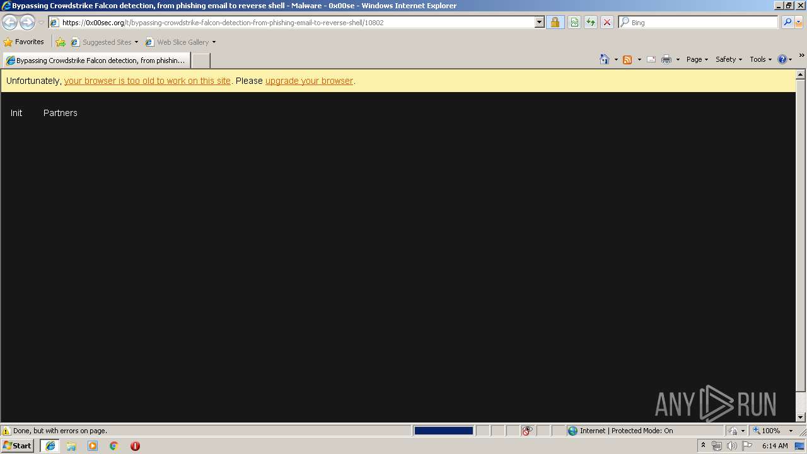Go to the Home page icon

pos(605,59)
